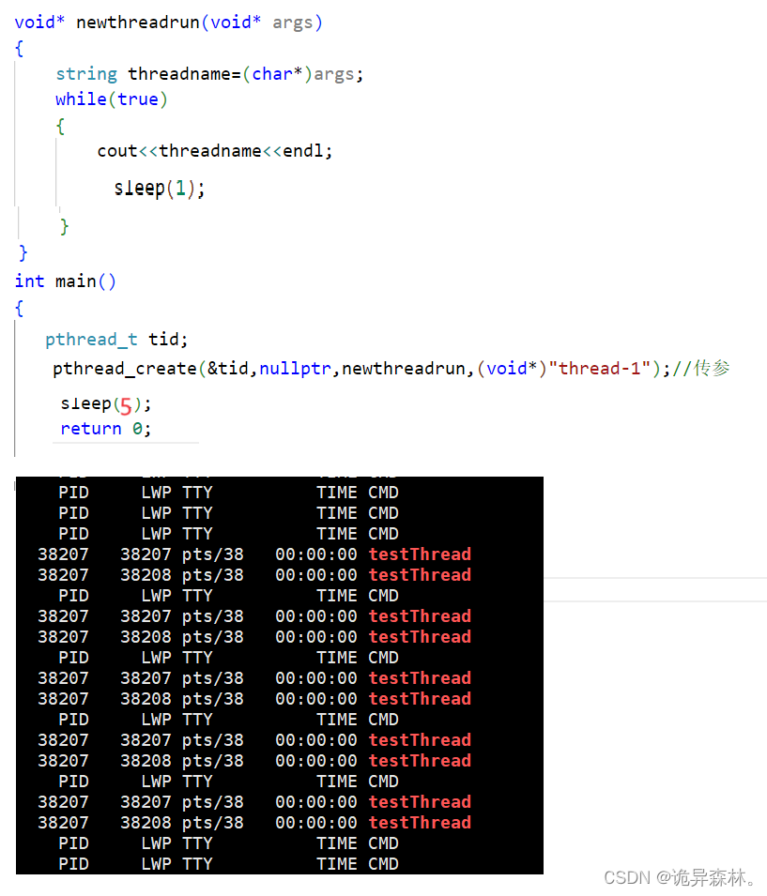Click the newthreadrun function name in declaration
The width and height of the screenshot is (767, 896).
pyautogui.click(x=138, y=23)
